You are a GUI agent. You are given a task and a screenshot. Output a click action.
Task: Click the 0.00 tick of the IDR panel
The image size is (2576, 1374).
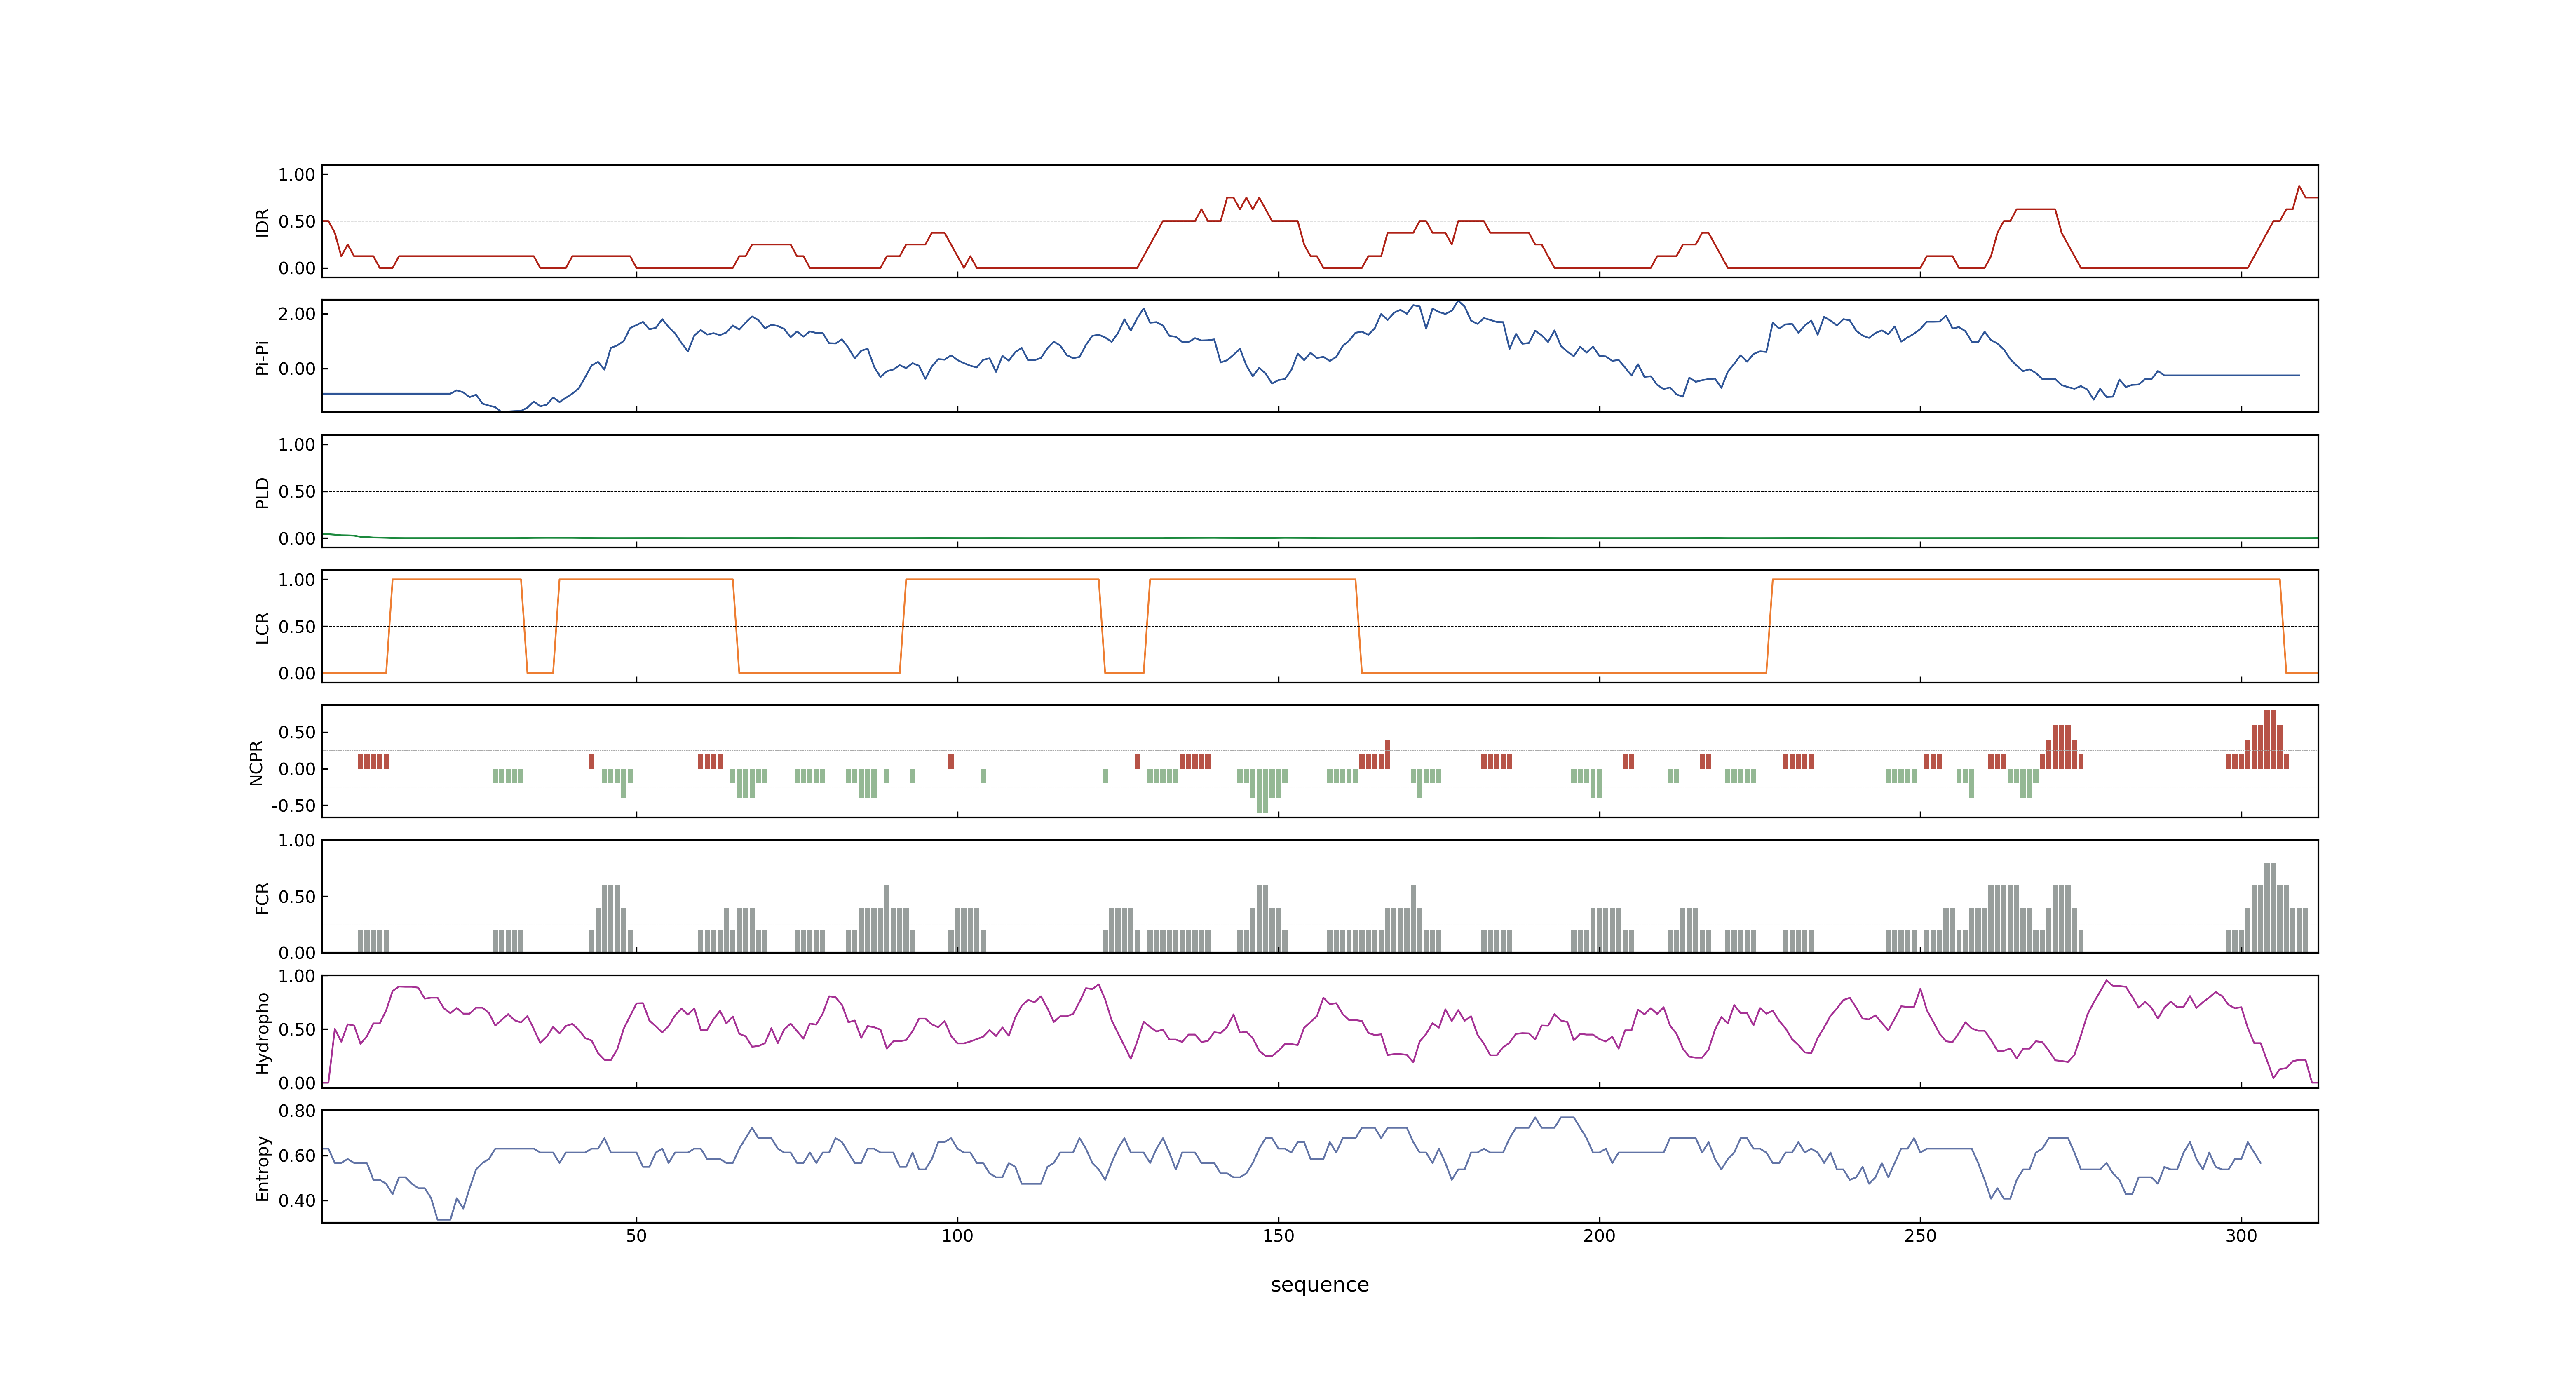(297, 268)
